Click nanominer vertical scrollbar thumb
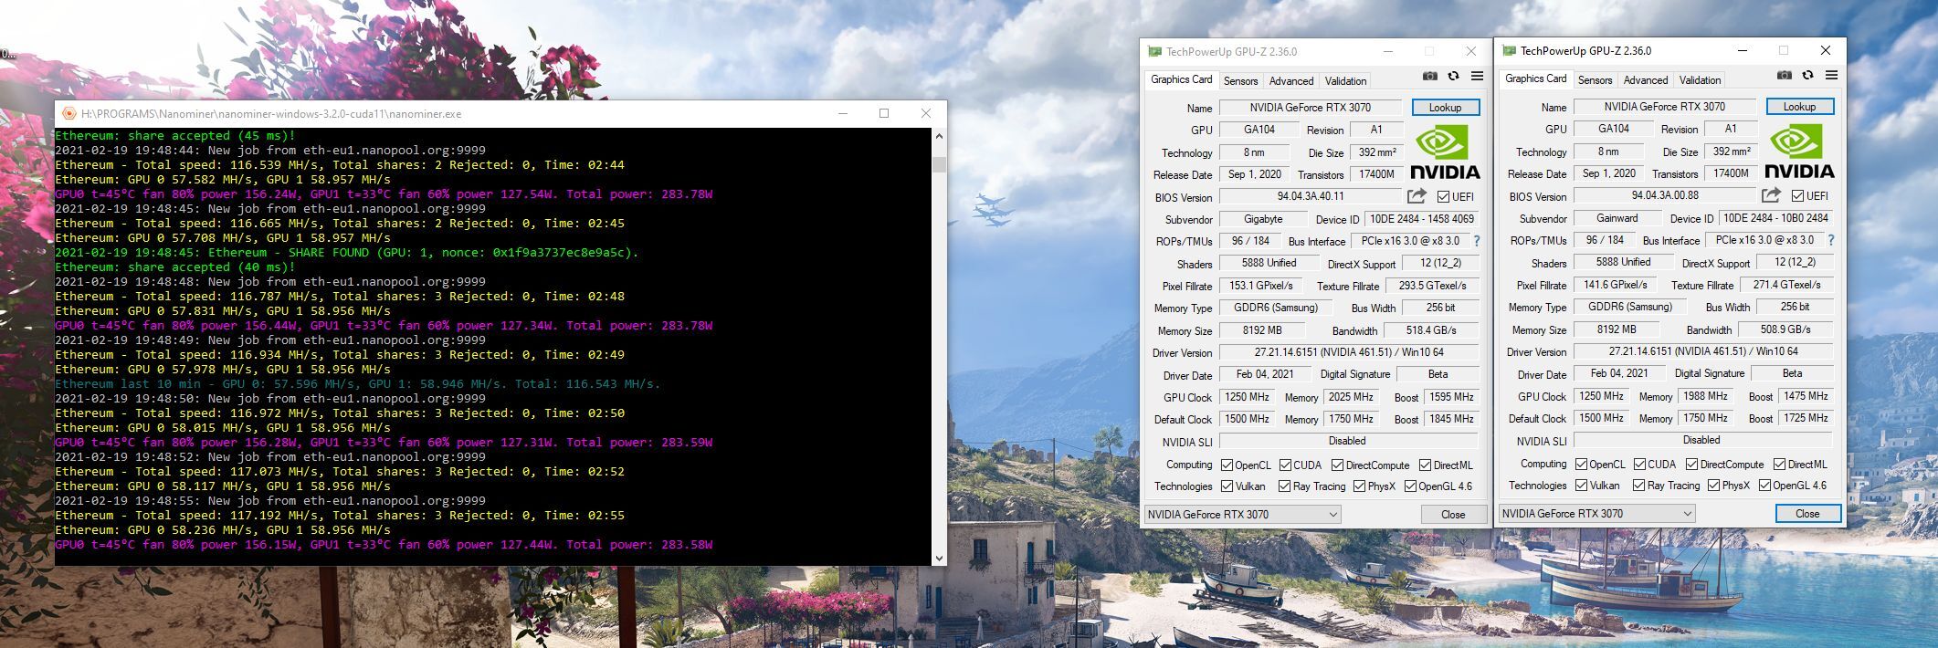The height and width of the screenshot is (648, 1938). click(939, 164)
